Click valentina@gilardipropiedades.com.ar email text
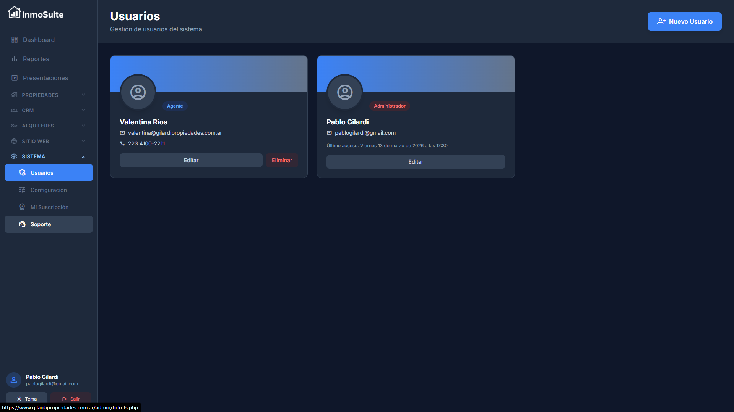The height and width of the screenshot is (412, 734). tap(175, 133)
